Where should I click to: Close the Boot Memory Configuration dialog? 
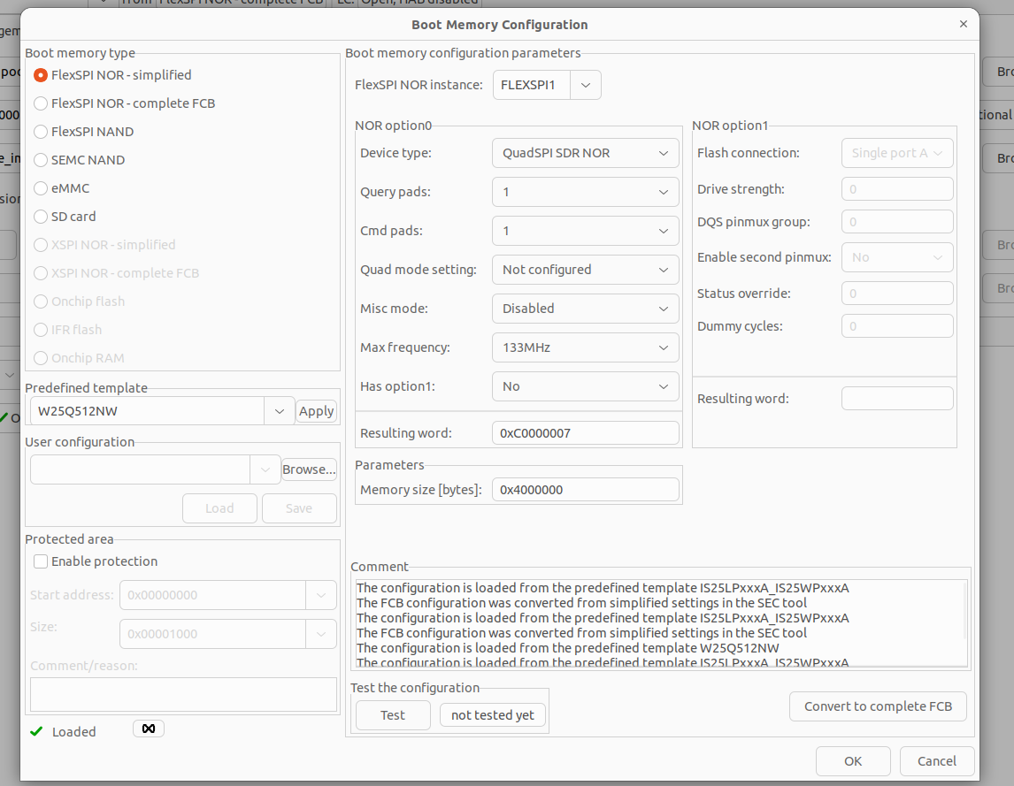tap(964, 24)
